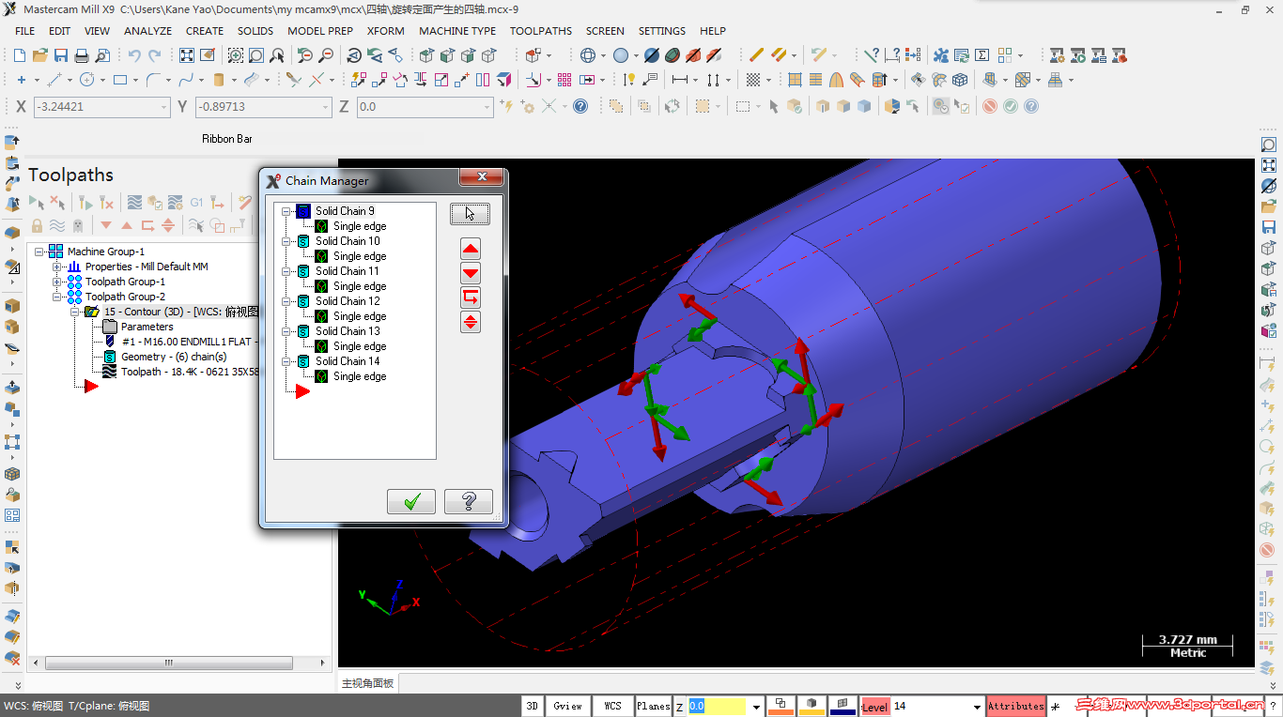This screenshot has width=1283, height=717.
Task: Select Single edge under Solid Chain 11
Action: (360, 286)
